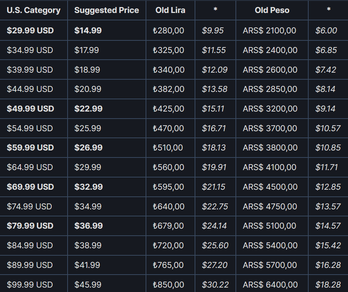Image resolution: width=348 pixels, height=292 pixels.
Task: Click the ₺850,00 lira cell
Action: [168, 285]
